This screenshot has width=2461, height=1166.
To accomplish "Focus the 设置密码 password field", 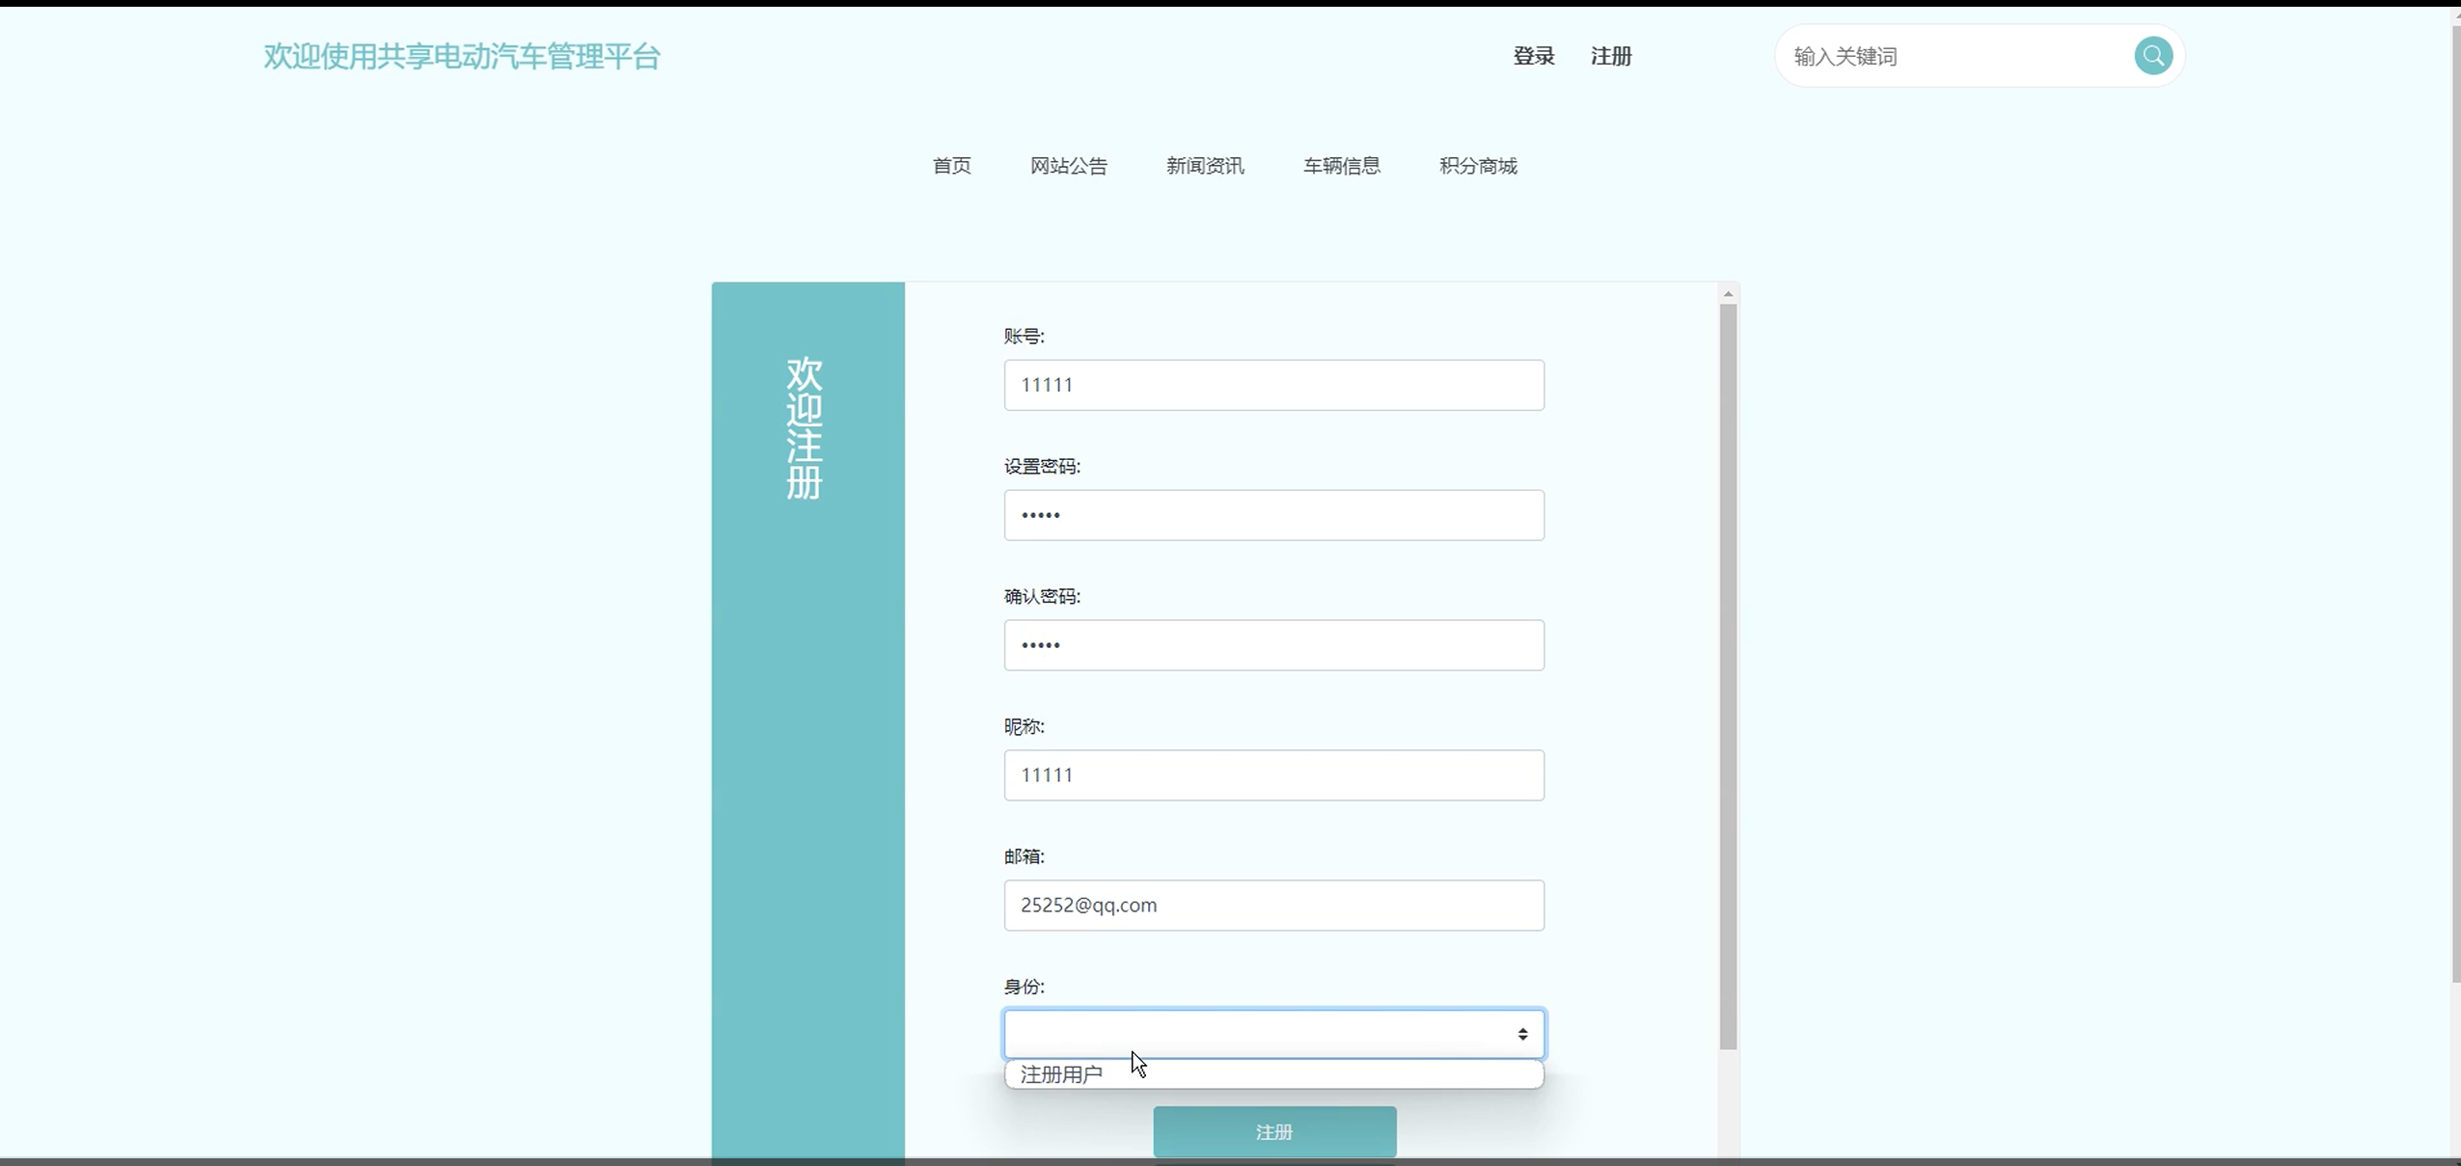I will point(1273,515).
